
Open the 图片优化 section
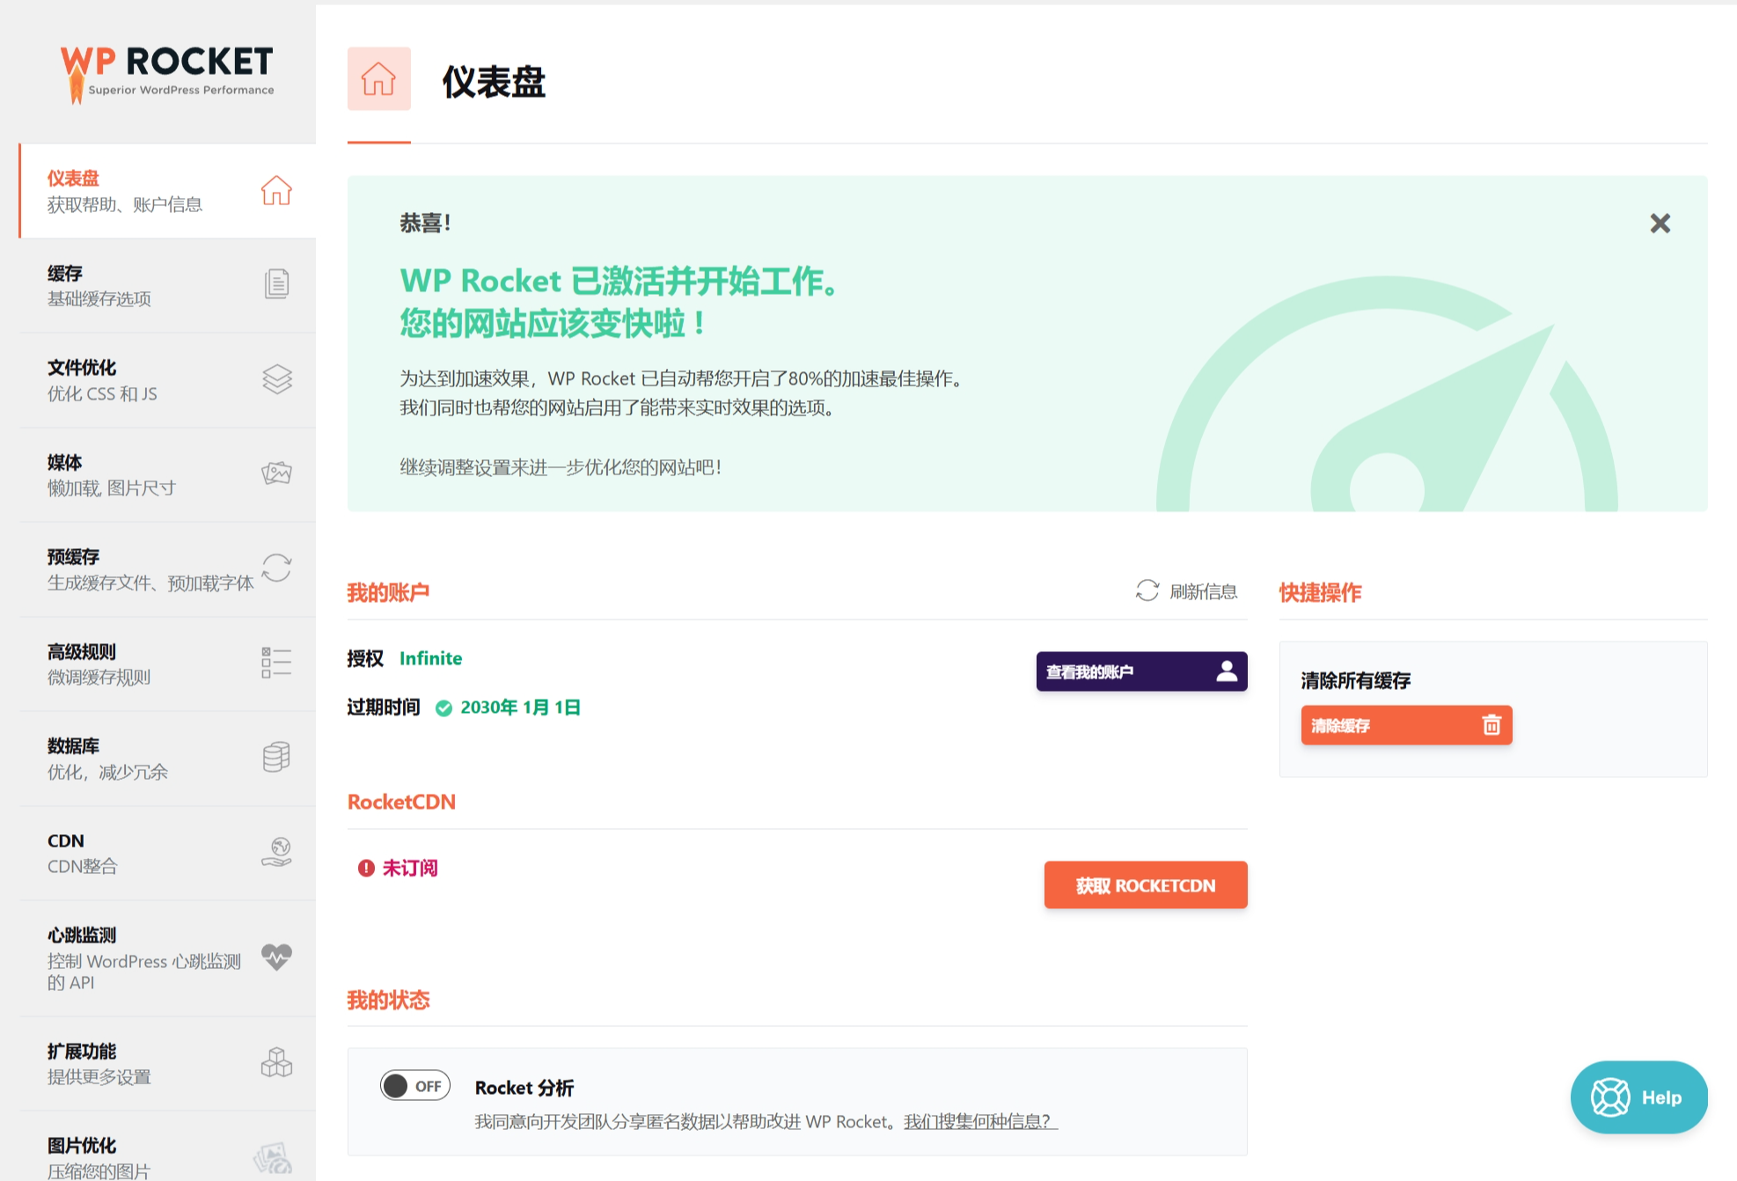pos(167,1147)
